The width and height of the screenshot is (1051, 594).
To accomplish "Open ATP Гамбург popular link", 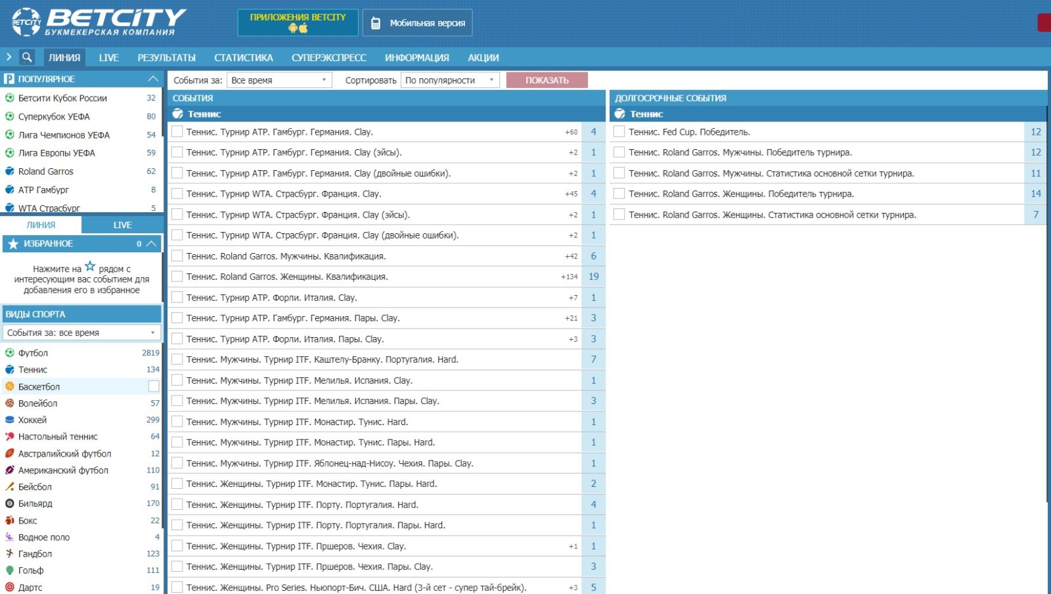I will 43,190.
